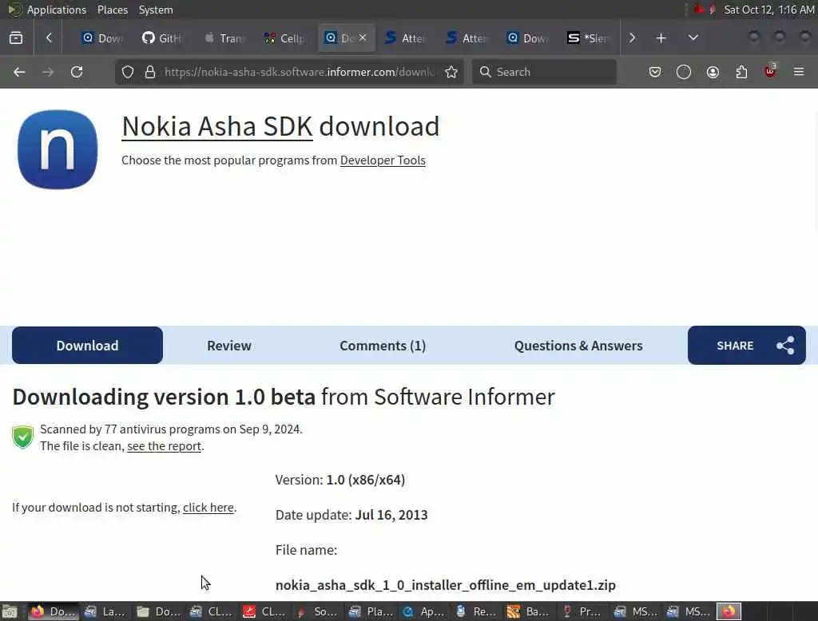This screenshot has height=621, width=818.
Task: Switch to the 'Re…' taskbar window
Action: [476, 611]
